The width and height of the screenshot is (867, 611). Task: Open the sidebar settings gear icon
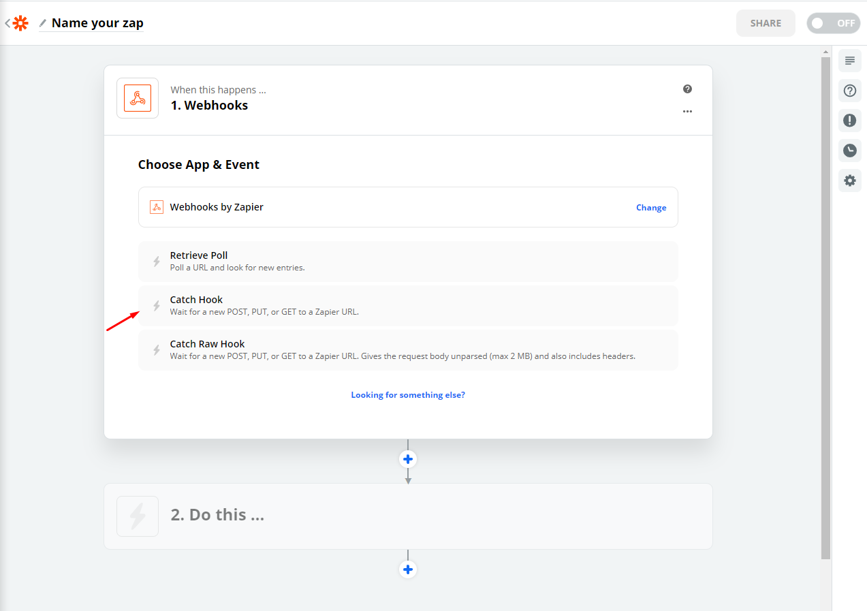pyautogui.click(x=849, y=181)
